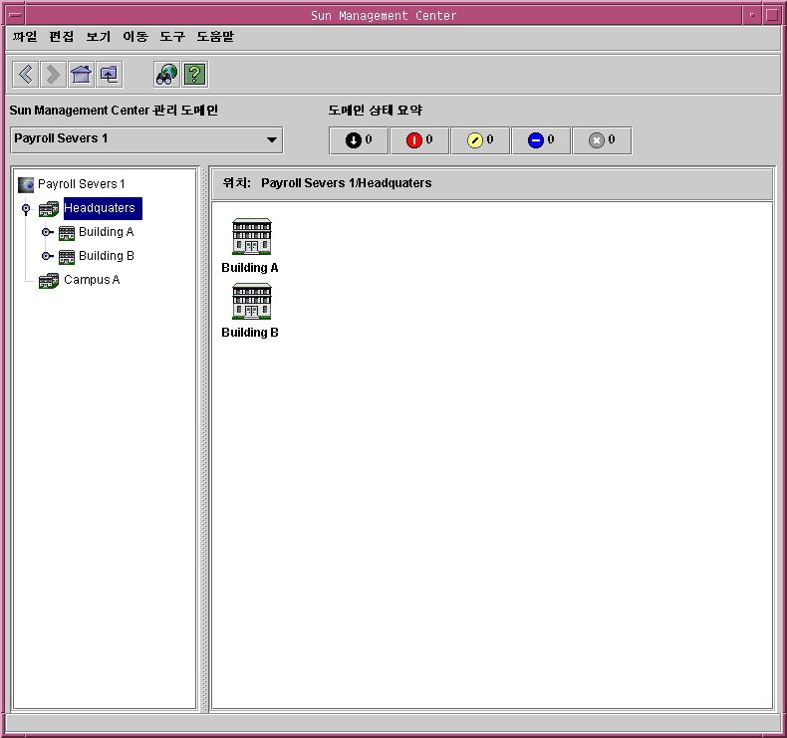Expand the Building B tree node
Viewport: 787px width, 738px height.
point(47,256)
